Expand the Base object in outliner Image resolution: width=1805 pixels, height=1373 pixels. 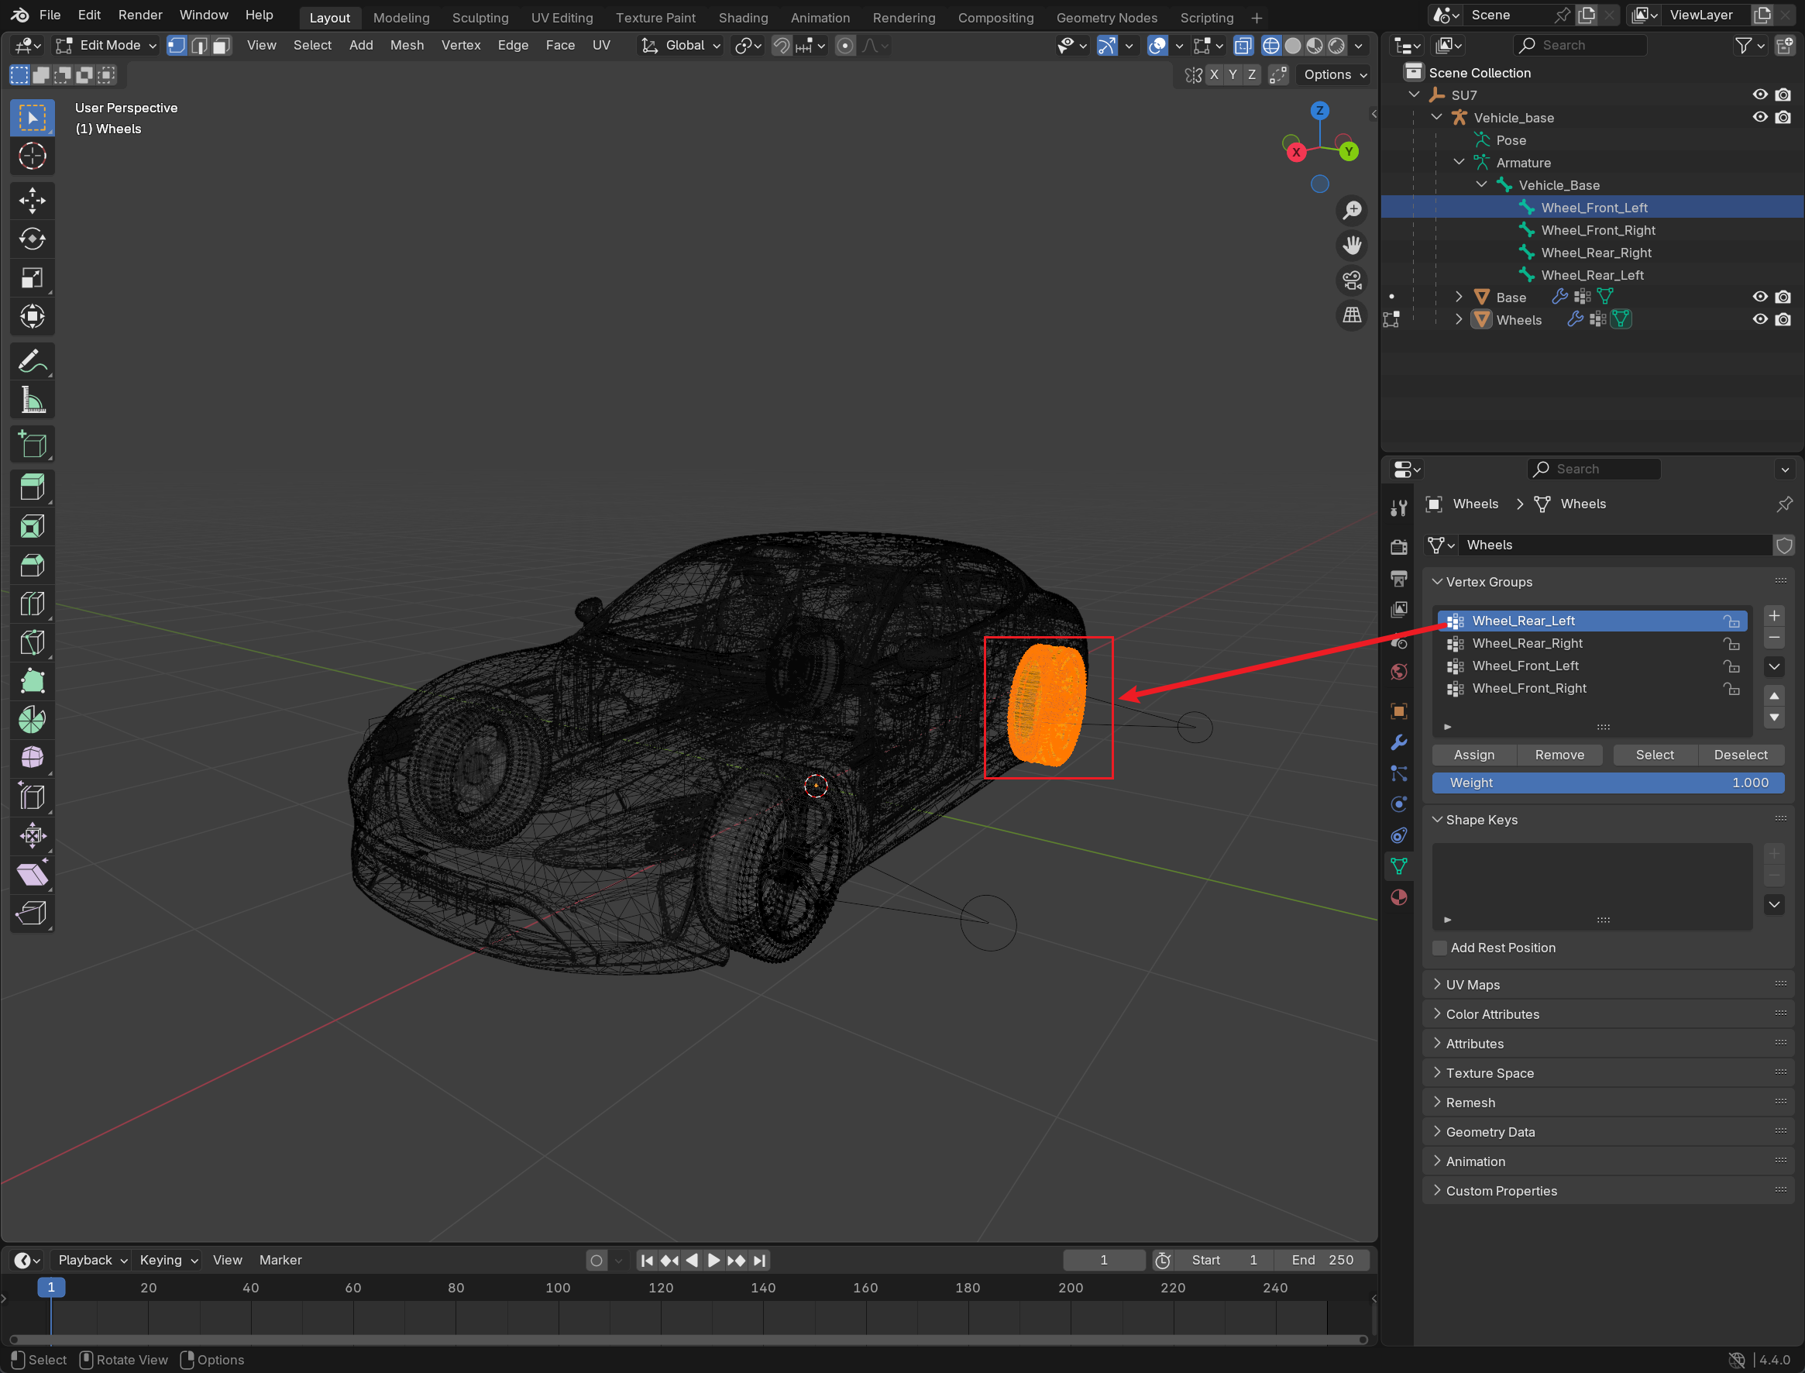tap(1459, 298)
